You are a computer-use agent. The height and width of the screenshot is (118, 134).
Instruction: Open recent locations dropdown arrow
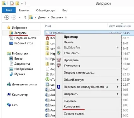[x=20, y=17]
